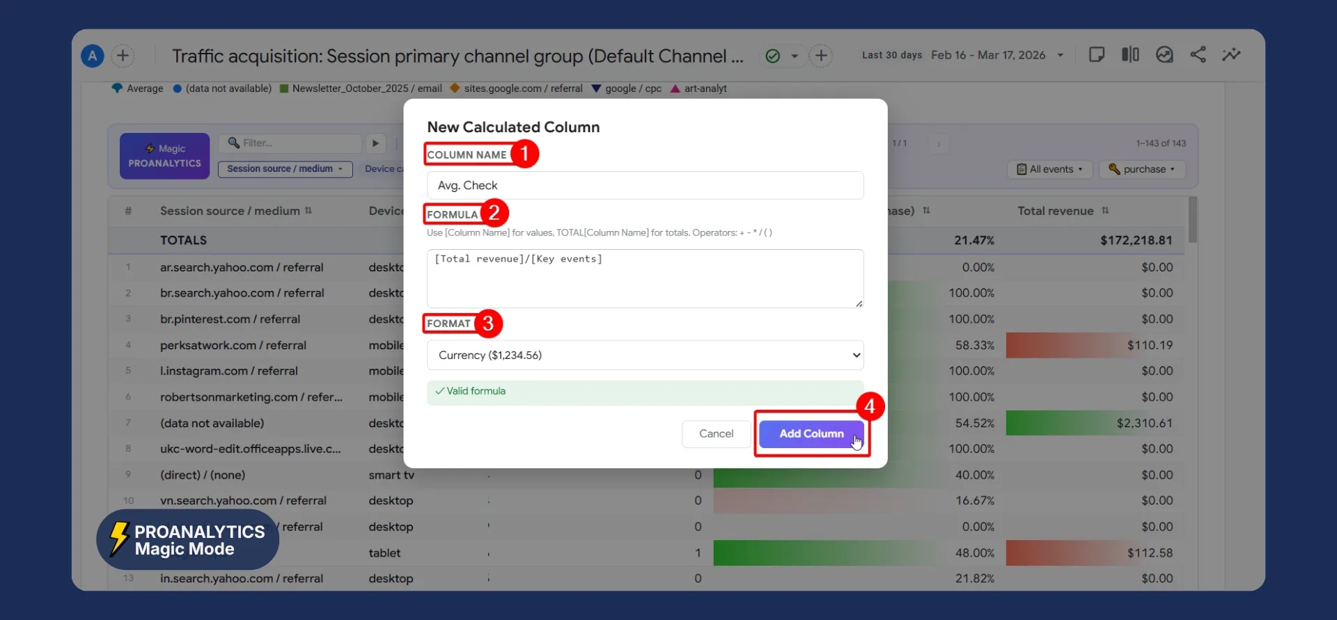Click the blue 'A' account avatar
Screen dimensions: 1337x620
tap(93, 56)
